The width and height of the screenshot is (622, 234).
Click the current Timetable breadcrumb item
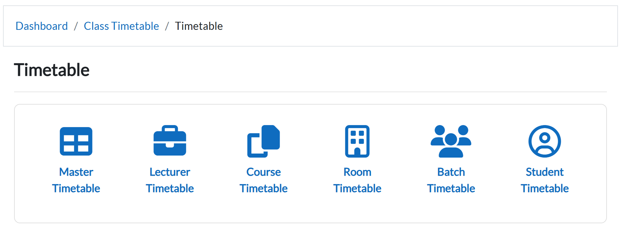[x=199, y=26]
